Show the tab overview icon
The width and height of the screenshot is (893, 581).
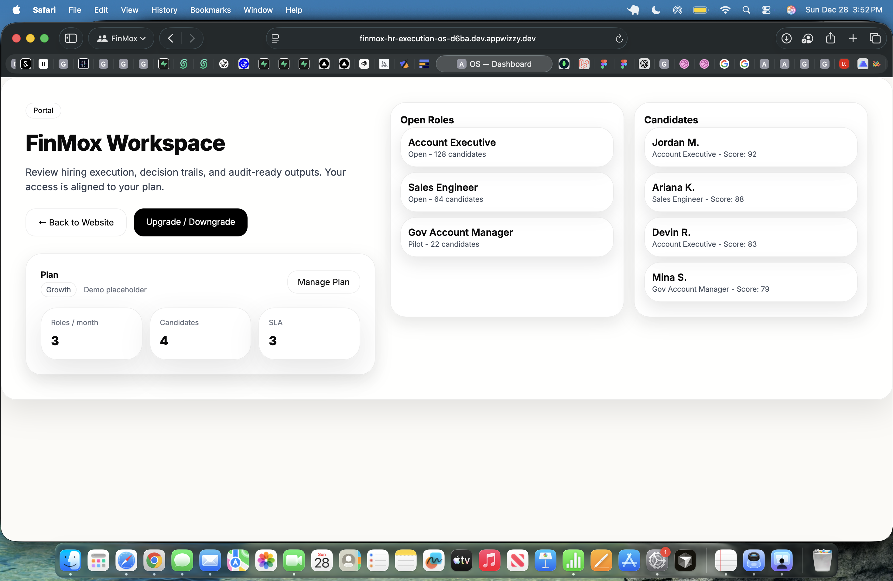(x=874, y=38)
